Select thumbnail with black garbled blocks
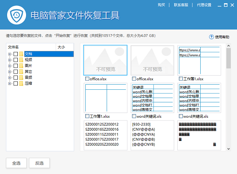Screen dimensions: 237x174 pyautogui.click(x=199, y=135)
